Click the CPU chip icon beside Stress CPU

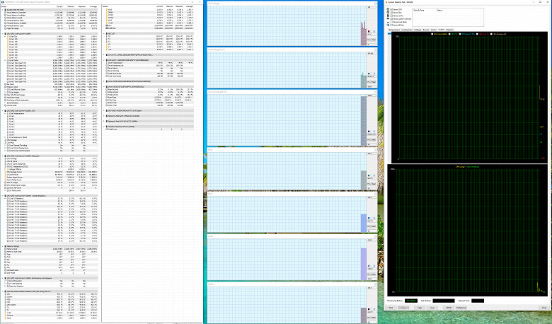coord(388,9)
